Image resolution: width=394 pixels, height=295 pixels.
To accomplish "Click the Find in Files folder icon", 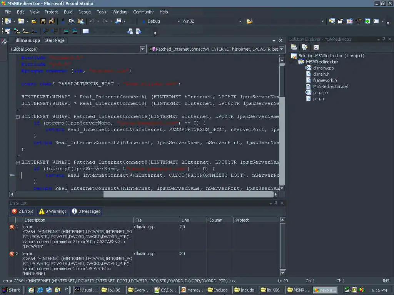I will click(249, 22).
